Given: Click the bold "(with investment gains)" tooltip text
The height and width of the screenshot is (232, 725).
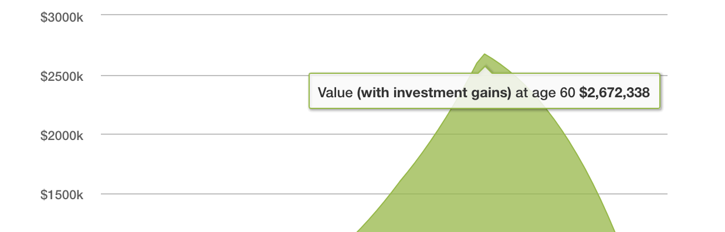Looking at the screenshot, I should (x=434, y=92).
